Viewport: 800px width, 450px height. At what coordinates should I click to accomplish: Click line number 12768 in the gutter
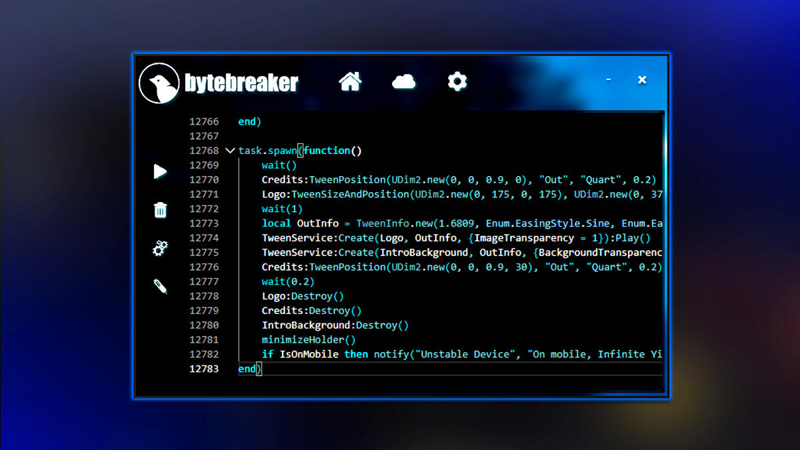(x=204, y=151)
